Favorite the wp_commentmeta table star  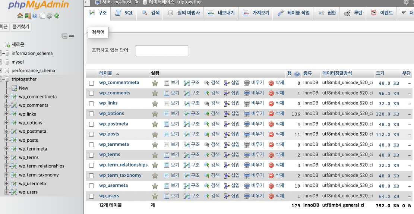(x=155, y=83)
